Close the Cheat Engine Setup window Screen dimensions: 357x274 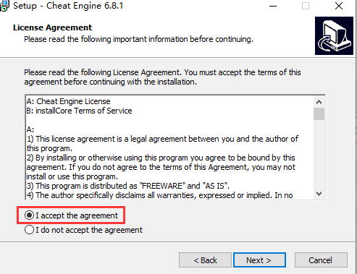click(339, 6)
